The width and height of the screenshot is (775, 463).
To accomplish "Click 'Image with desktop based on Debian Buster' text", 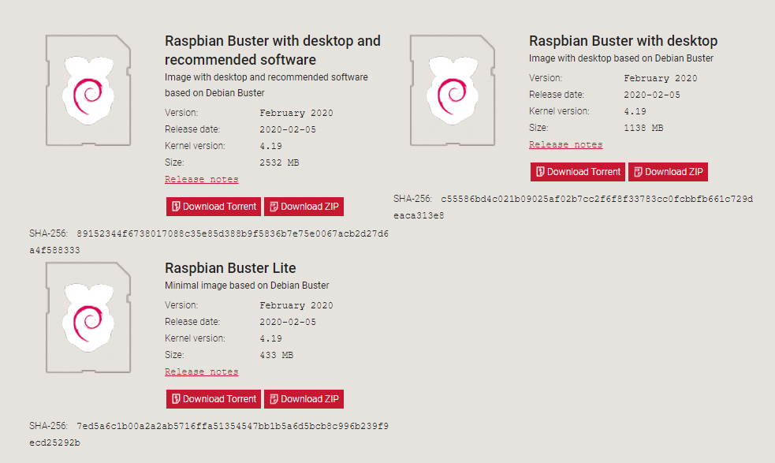I will (621, 58).
